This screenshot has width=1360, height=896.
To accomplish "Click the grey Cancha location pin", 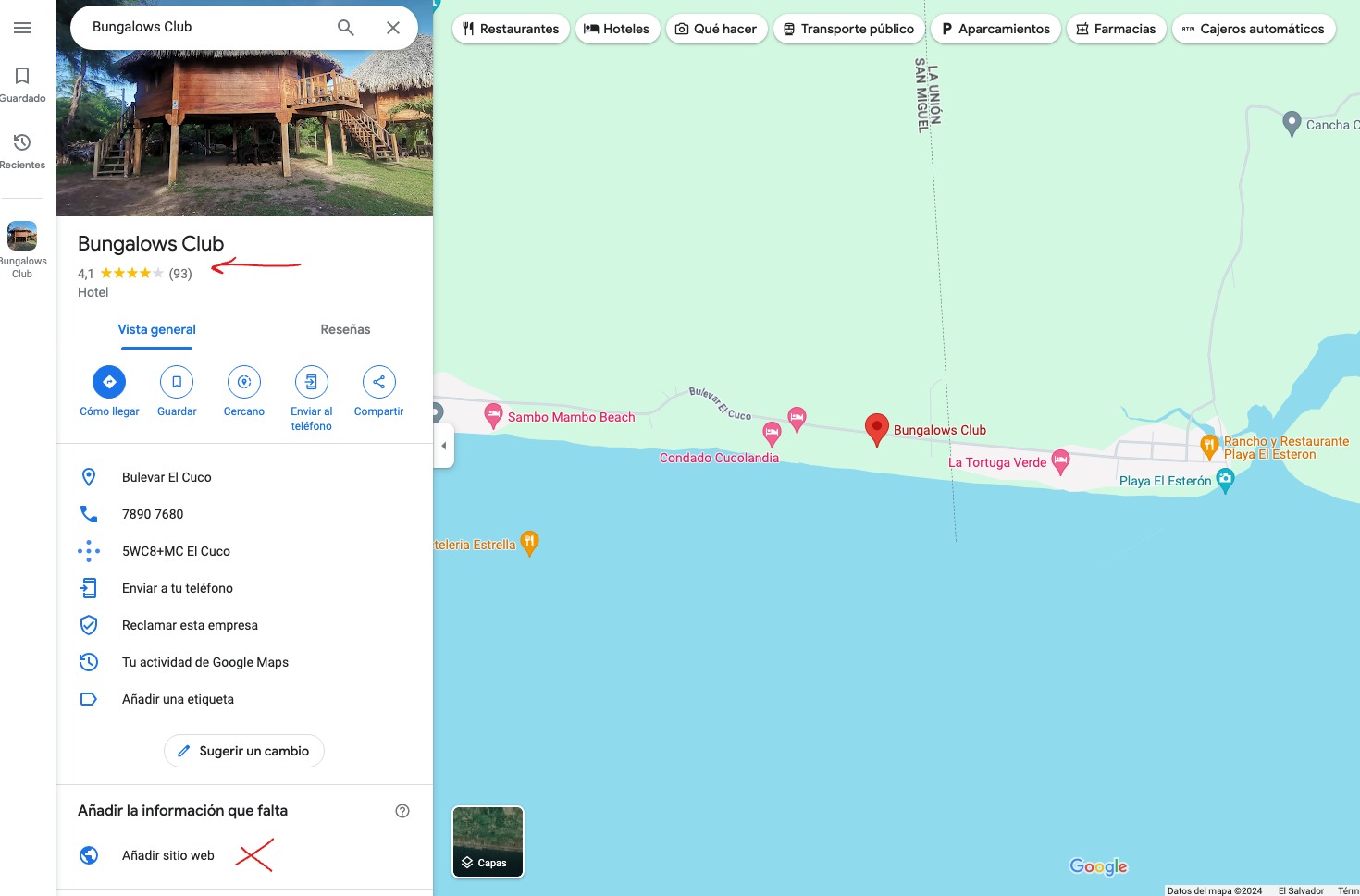I will click(1292, 124).
